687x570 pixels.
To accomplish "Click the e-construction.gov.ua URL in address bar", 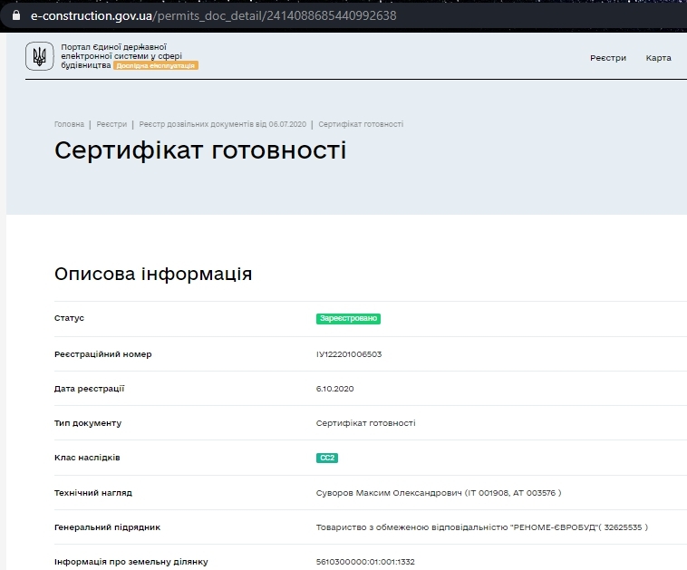I will (213, 15).
